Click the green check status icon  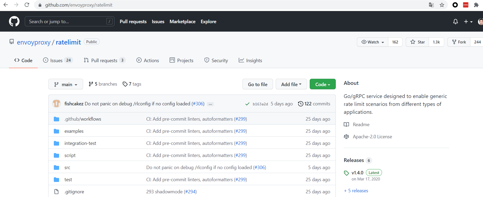247,104
